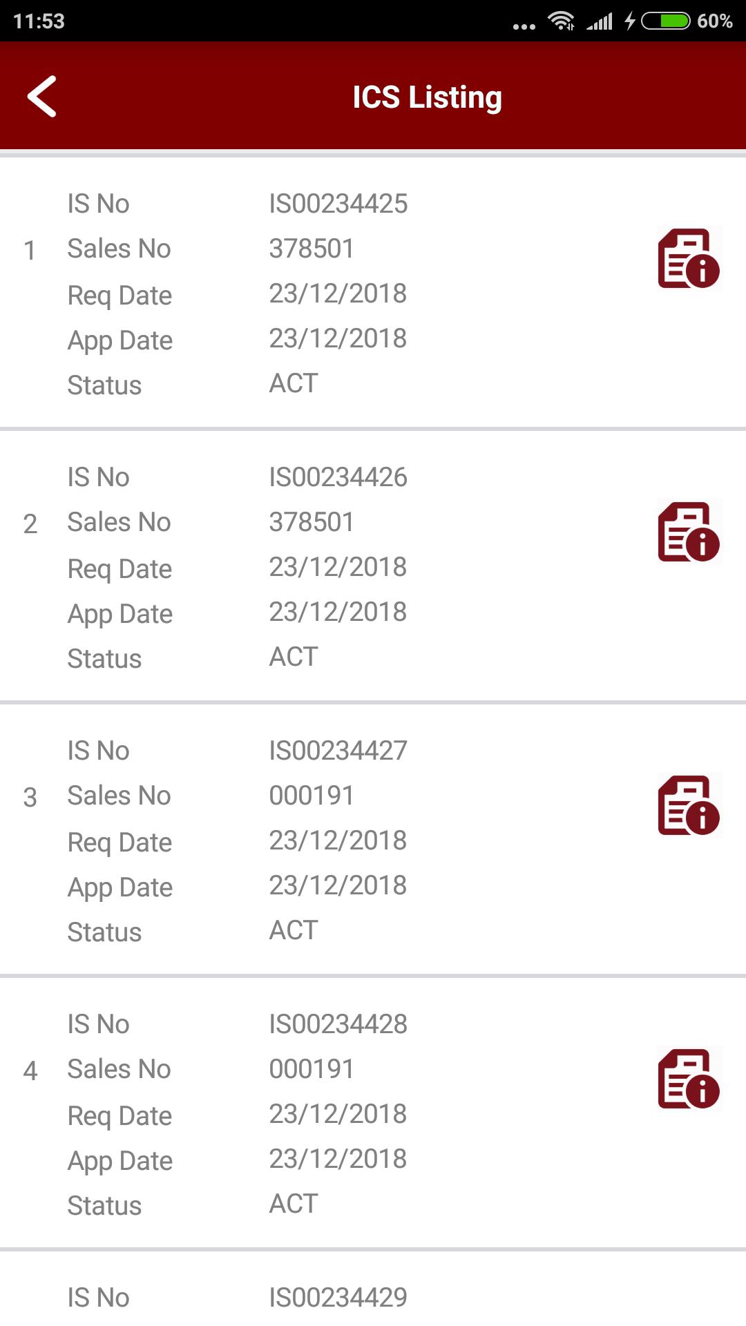Tap the ICS Listing title
The height and width of the screenshot is (1326, 746).
point(427,97)
